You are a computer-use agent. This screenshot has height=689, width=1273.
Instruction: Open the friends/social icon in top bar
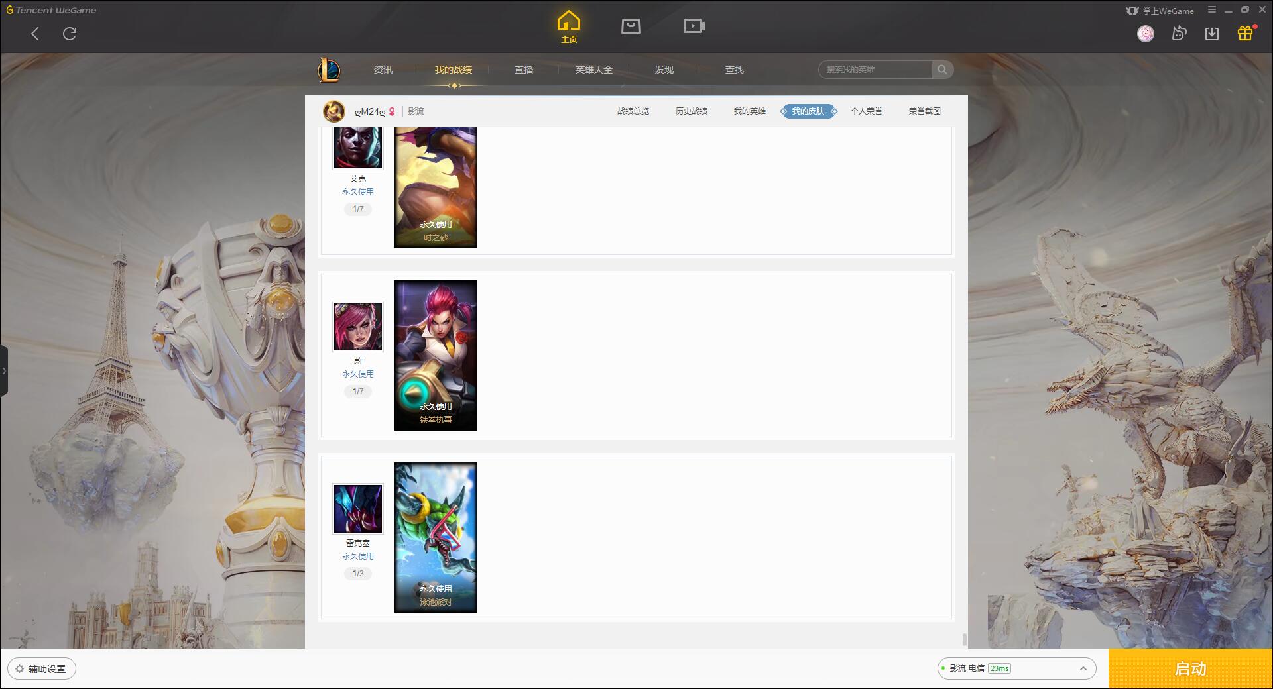coord(1179,33)
